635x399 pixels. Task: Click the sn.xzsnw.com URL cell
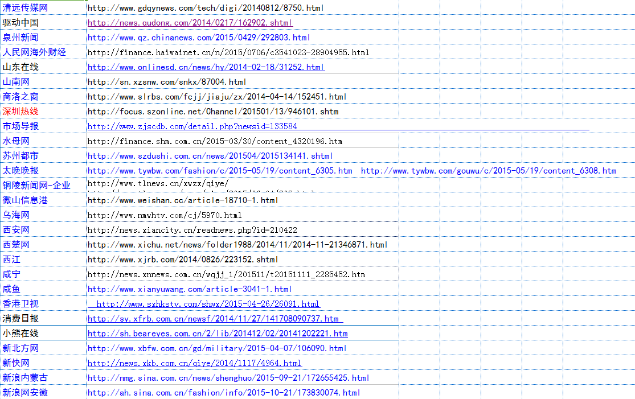(x=243, y=82)
